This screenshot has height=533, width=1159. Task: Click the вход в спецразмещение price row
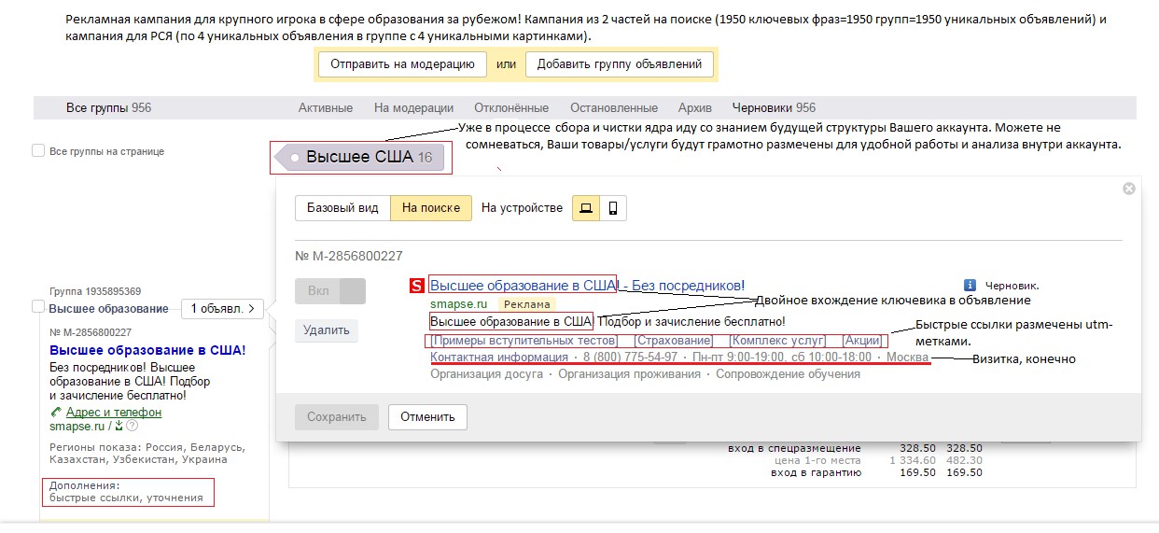[854, 449]
